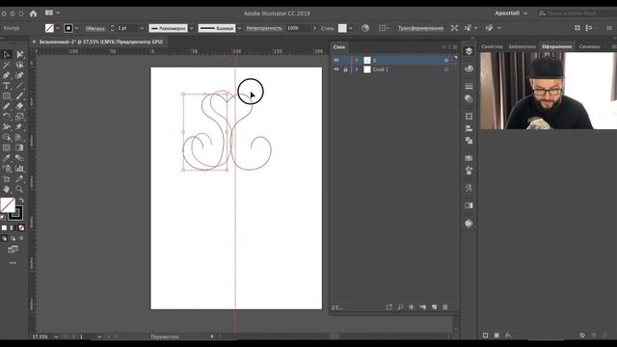Open the Непрозрачность opacity link
This screenshot has width=617, height=347.
[264, 28]
